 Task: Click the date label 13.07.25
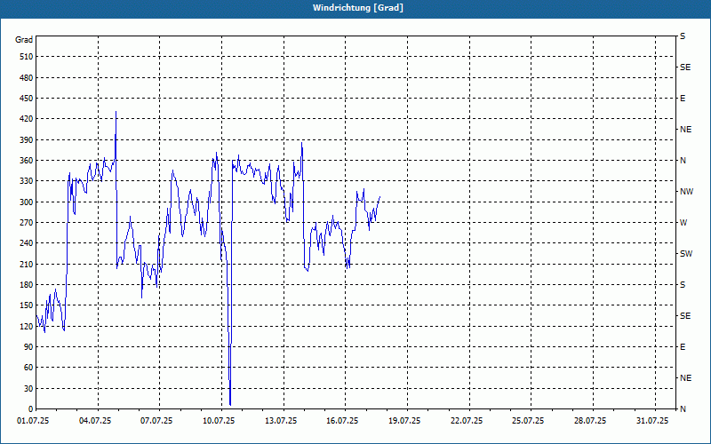[281, 421]
